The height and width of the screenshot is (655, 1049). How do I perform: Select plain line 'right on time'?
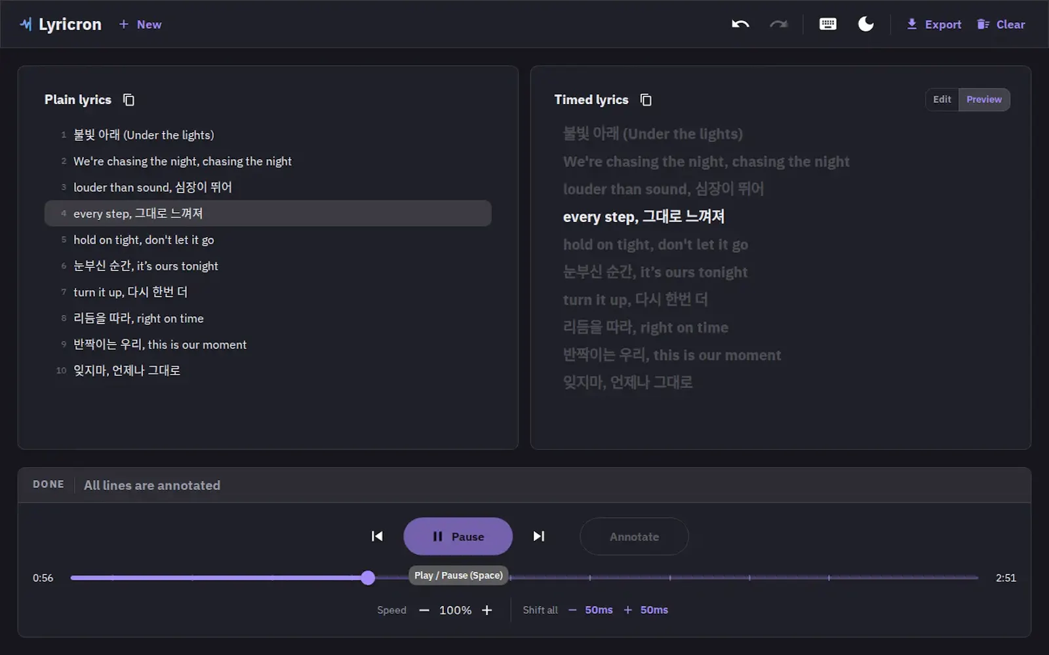[267, 318]
